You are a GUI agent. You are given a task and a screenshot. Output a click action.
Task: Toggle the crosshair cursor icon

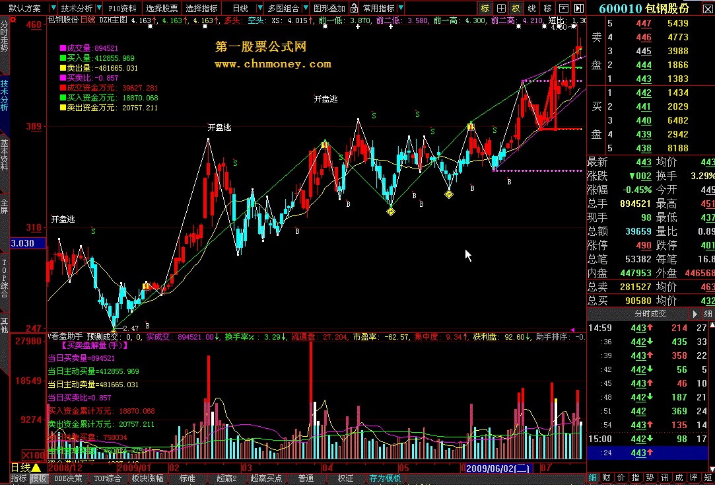click(501, 8)
